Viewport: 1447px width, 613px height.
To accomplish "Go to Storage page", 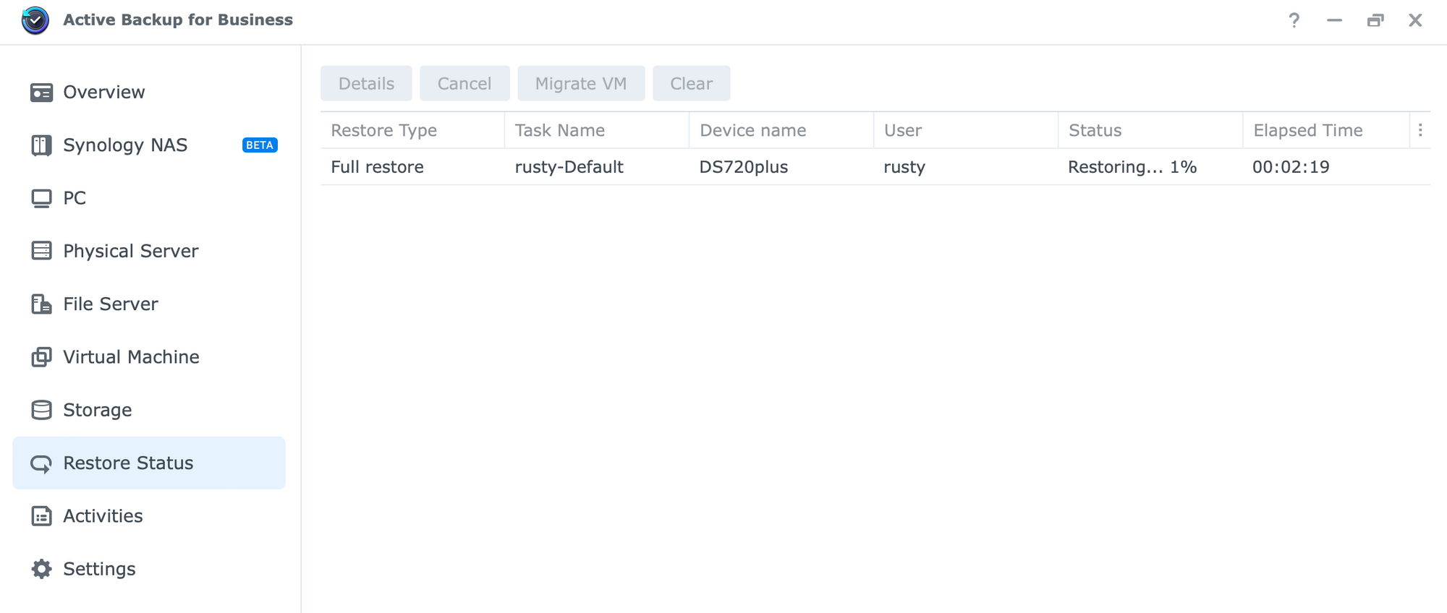I will click(149, 410).
